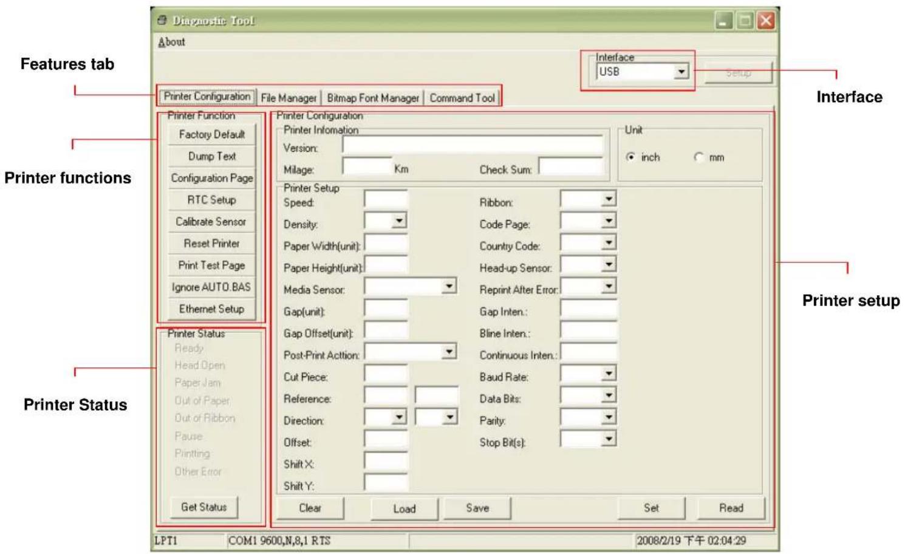Click the Bline Inten. field
The height and width of the screenshot is (554, 905).
tap(589, 330)
